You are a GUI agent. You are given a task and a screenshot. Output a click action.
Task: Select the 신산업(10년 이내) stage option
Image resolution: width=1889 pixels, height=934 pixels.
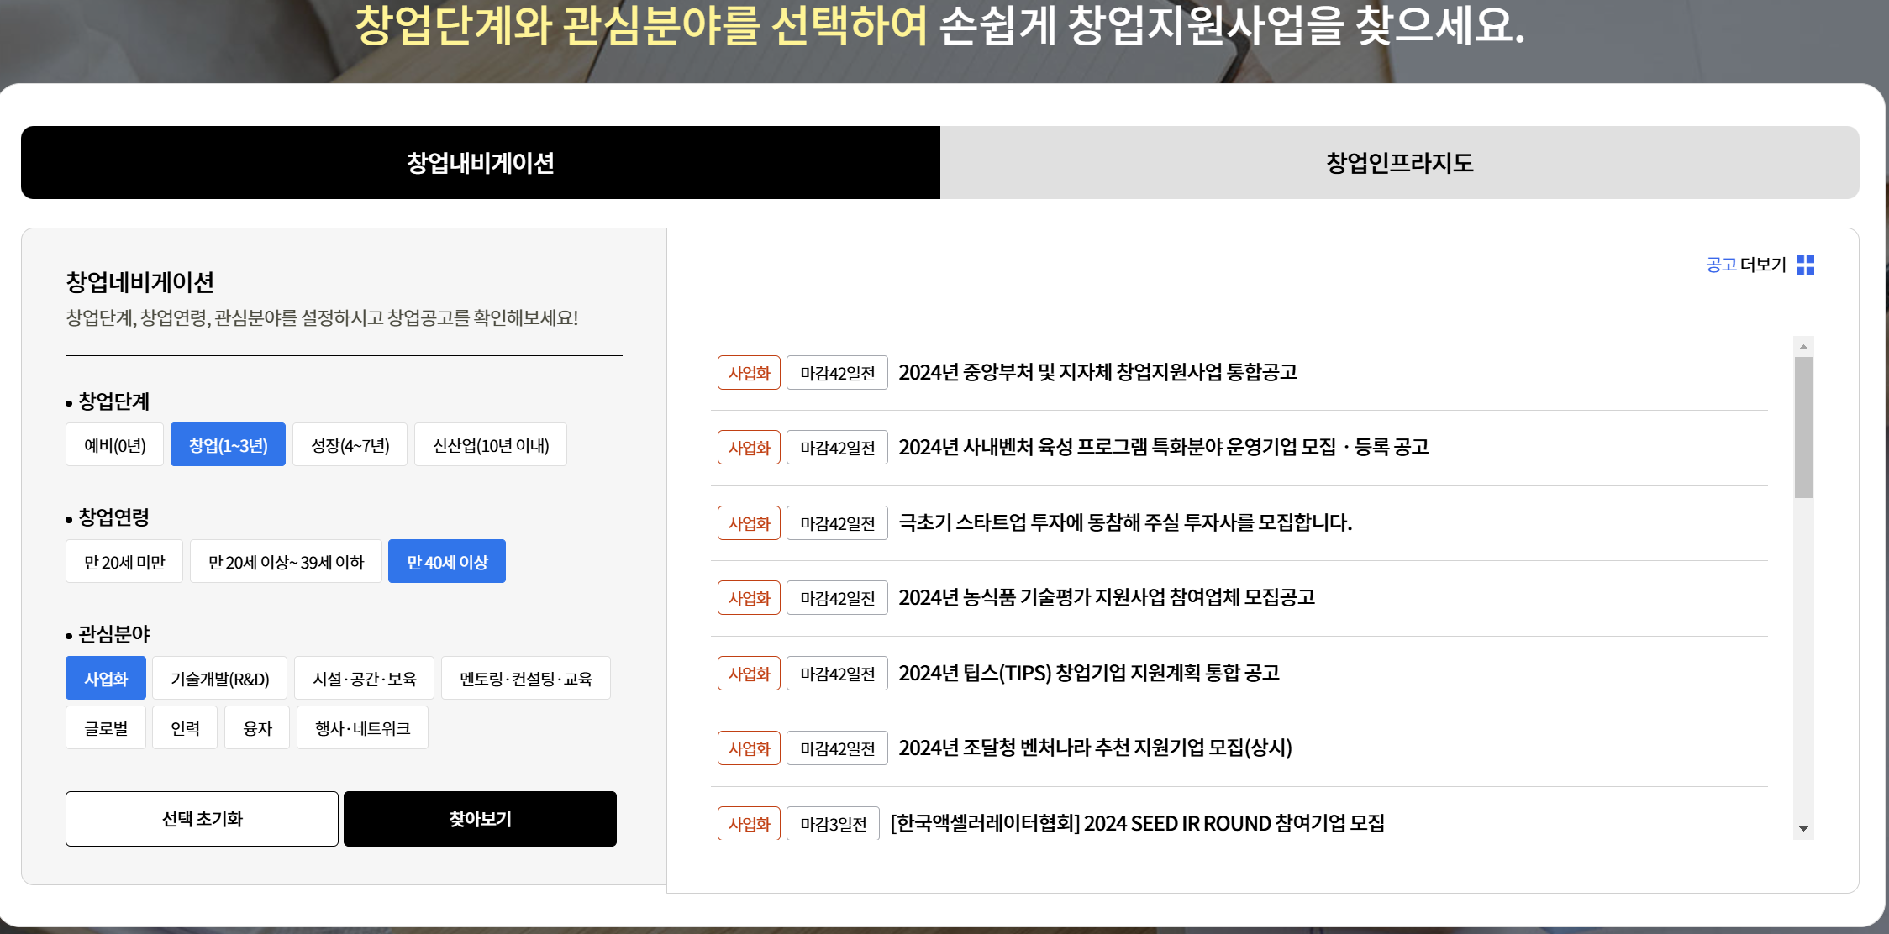click(491, 445)
